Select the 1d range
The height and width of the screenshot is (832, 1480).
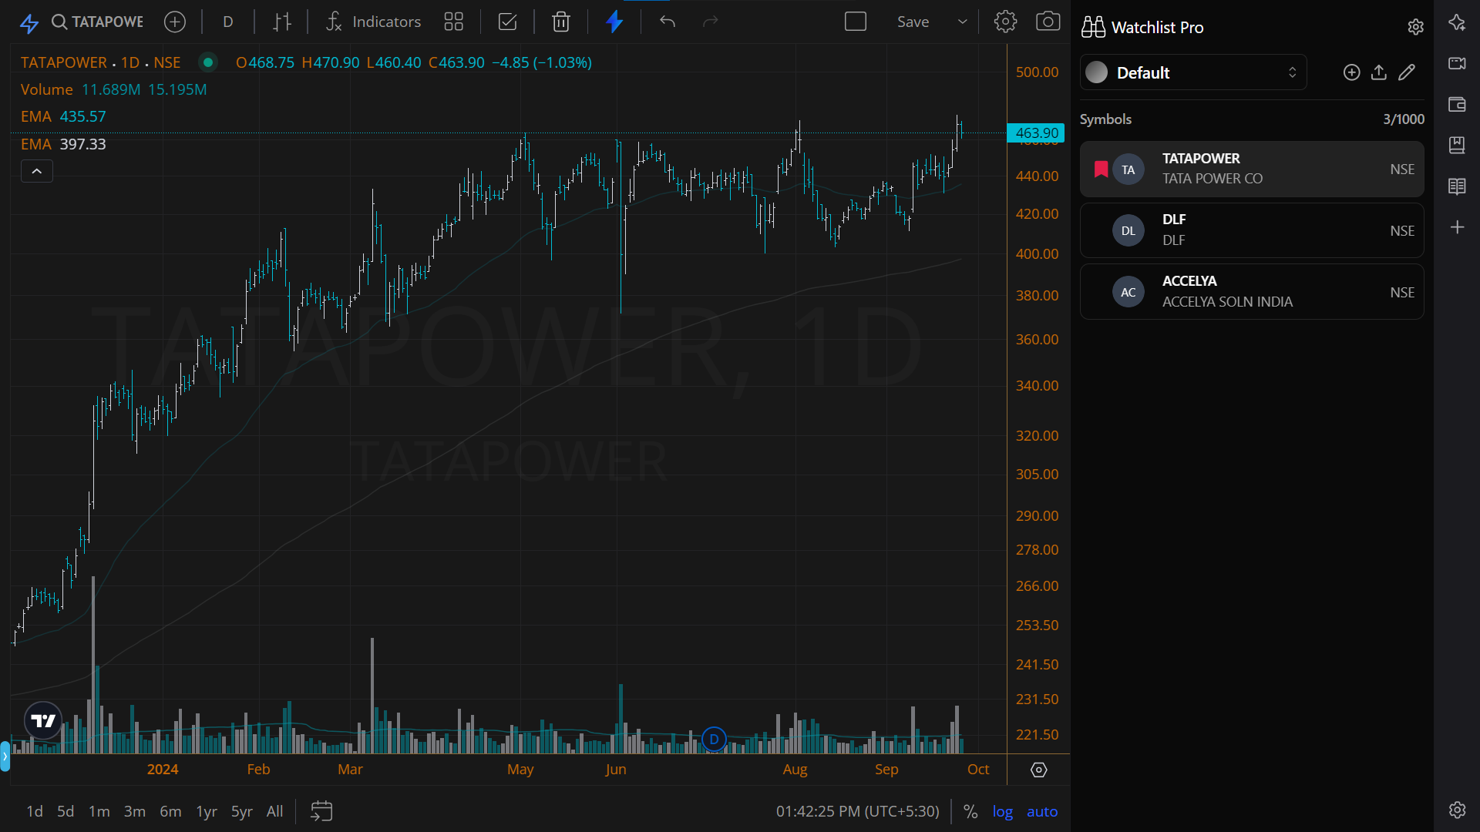coord(35,811)
